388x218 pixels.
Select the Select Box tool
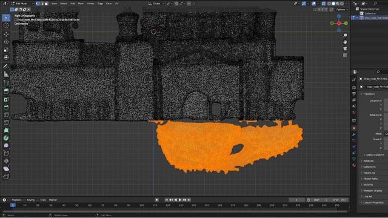click(6, 18)
